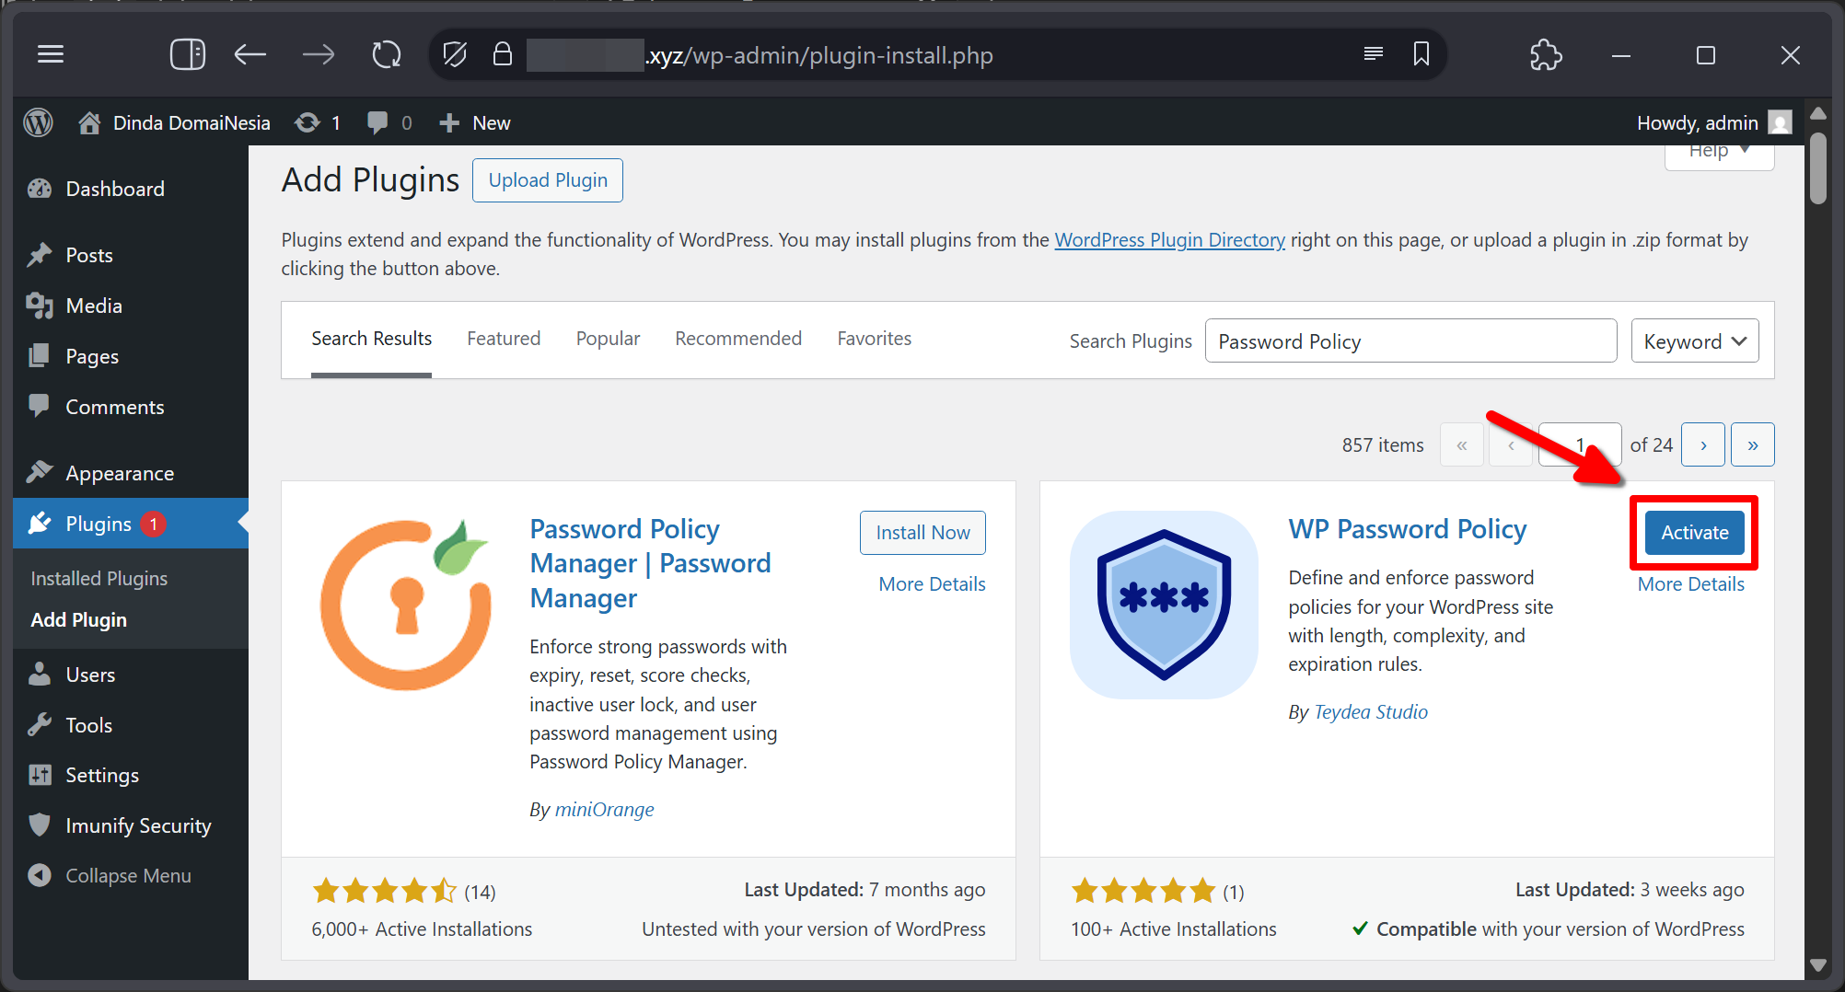
Task: Switch to the Popular tab
Action: tap(608, 339)
